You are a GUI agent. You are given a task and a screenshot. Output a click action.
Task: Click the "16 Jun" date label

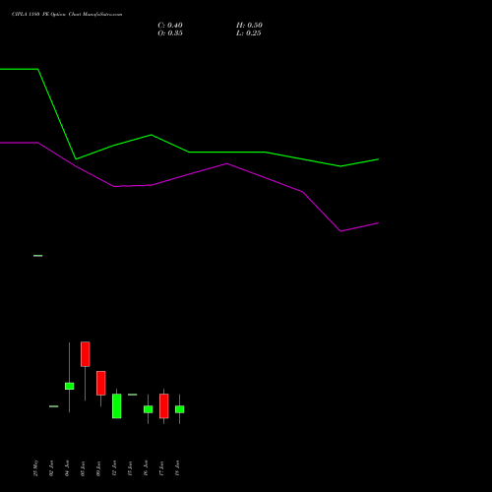[x=146, y=468]
